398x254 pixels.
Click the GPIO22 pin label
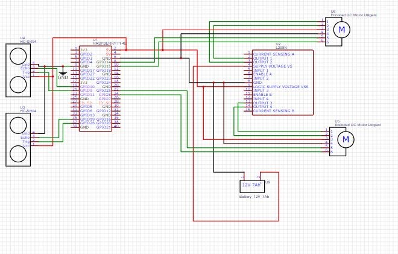(87, 78)
